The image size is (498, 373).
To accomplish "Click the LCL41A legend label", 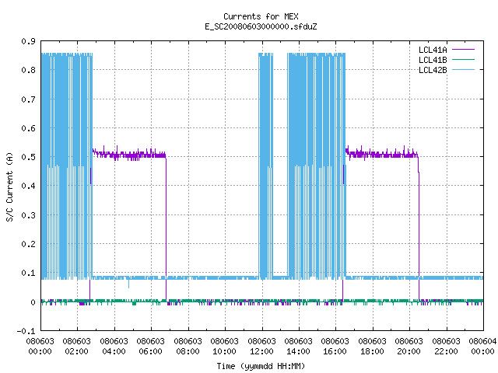I will [x=433, y=50].
